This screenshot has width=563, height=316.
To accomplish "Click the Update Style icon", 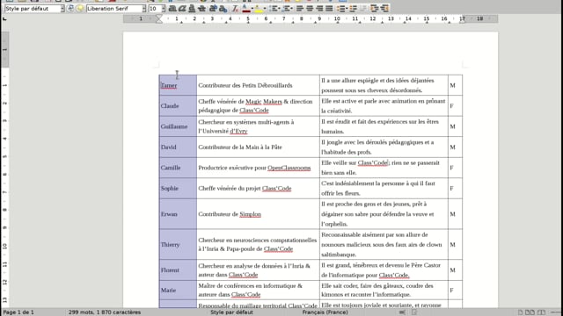I will pyautogui.click(x=70, y=8).
